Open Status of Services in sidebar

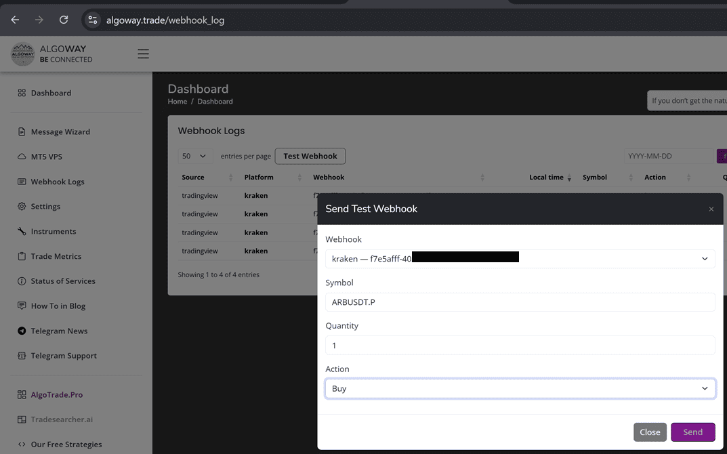63,281
